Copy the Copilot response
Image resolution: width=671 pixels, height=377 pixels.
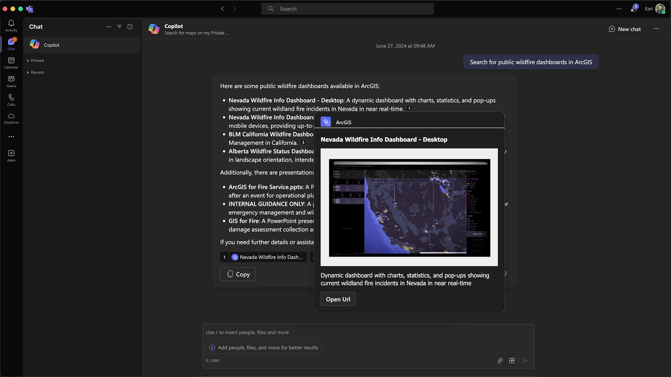point(238,274)
